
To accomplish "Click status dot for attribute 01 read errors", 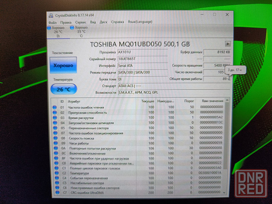I will point(55,107).
